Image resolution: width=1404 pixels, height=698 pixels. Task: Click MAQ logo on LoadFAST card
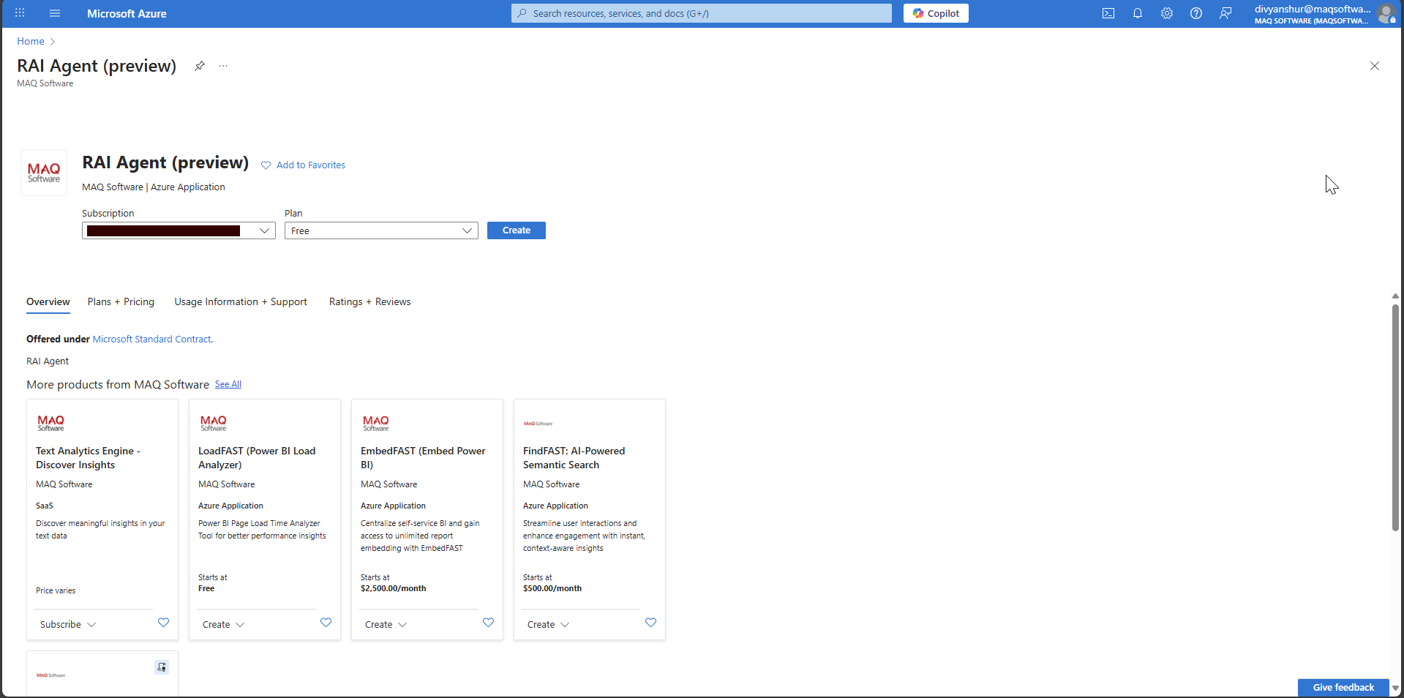(213, 423)
